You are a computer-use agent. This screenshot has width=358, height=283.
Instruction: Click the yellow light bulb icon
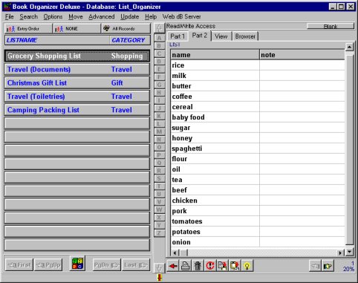[x=247, y=266]
